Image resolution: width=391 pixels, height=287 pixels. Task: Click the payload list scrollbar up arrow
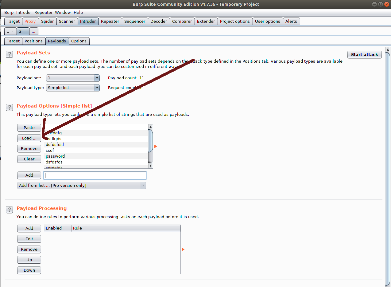pos(150,127)
